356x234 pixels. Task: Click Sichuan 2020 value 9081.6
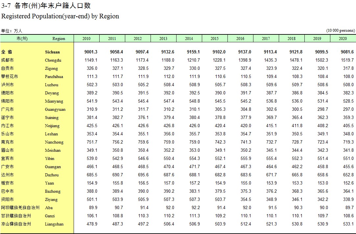pos(347,52)
